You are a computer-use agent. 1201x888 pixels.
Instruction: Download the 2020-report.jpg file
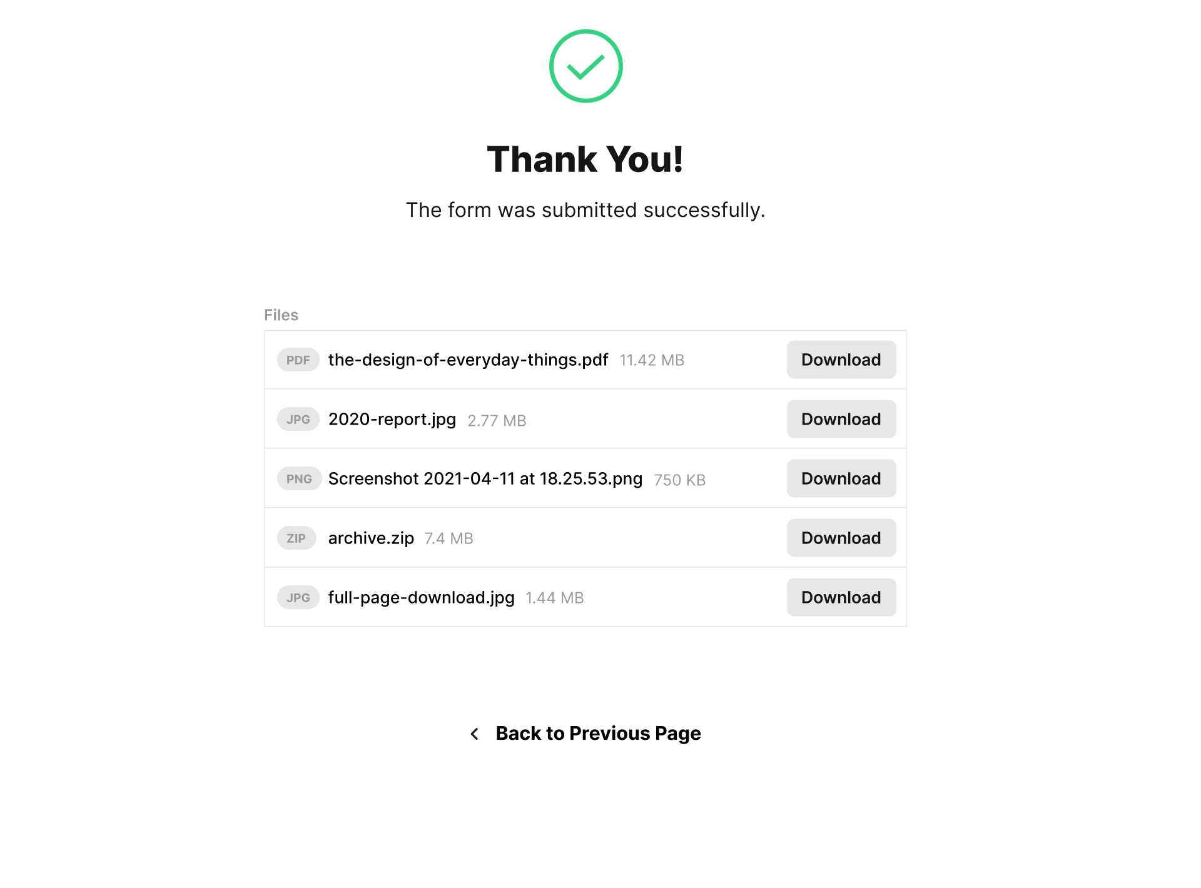(841, 419)
